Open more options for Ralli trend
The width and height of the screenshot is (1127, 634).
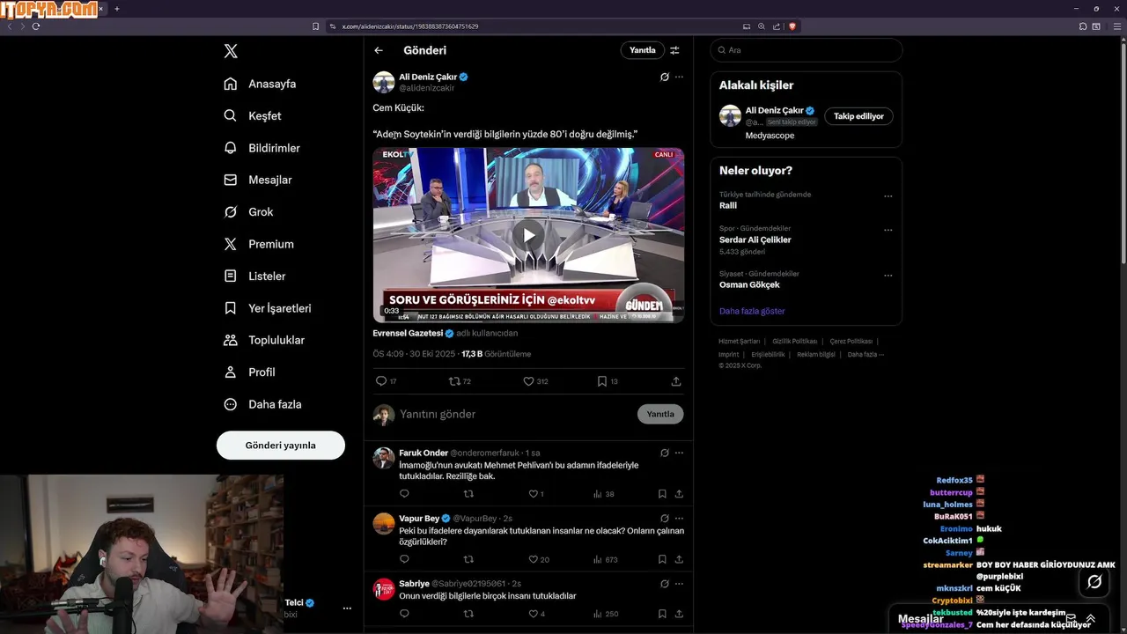[888, 196]
